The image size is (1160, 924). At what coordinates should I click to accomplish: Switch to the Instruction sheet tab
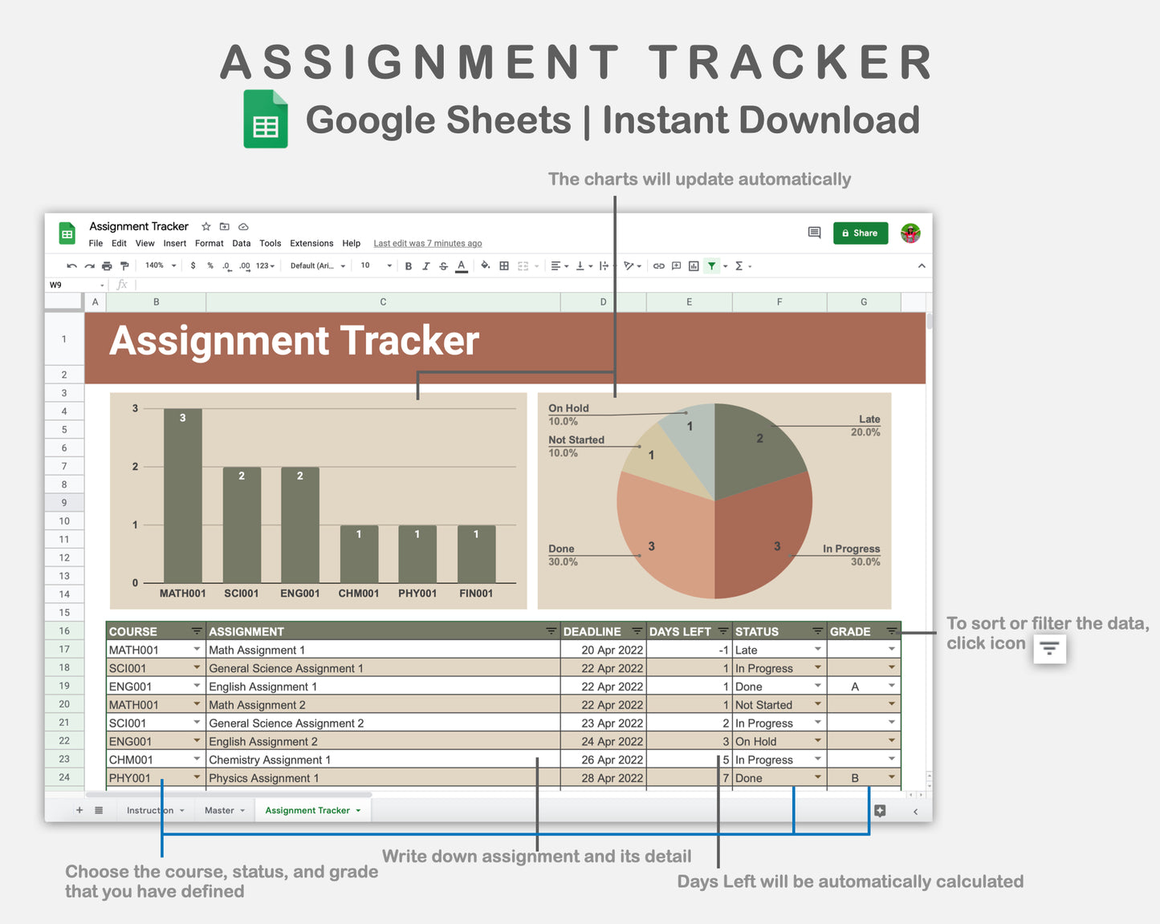point(149,810)
